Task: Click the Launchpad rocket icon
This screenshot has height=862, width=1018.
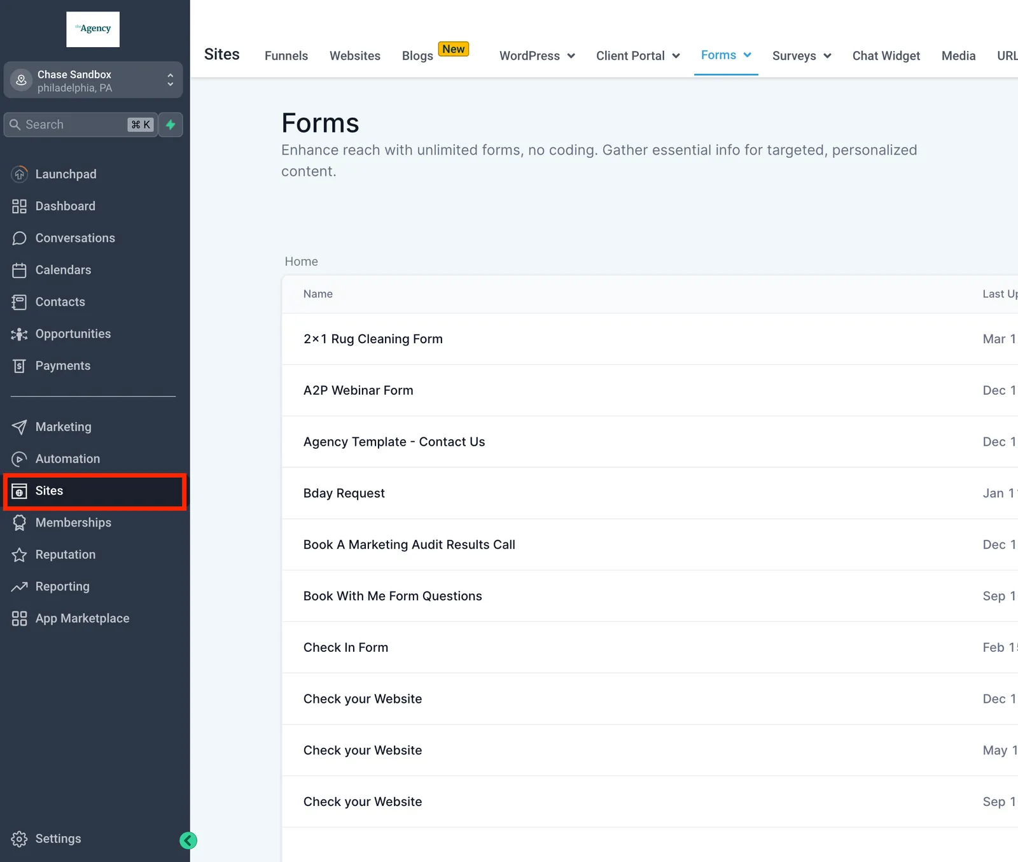Action: coord(20,174)
